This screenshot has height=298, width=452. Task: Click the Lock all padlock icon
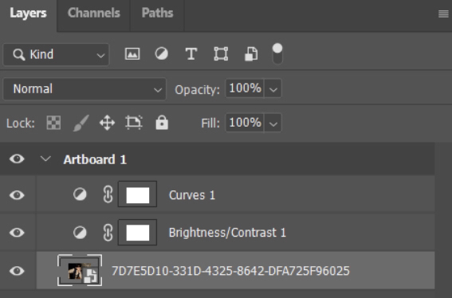(x=162, y=123)
